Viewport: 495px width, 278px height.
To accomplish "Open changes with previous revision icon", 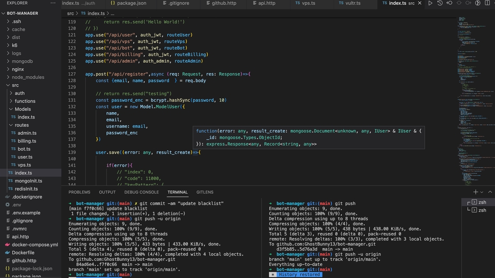I will pyautogui.click(x=449, y=3).
